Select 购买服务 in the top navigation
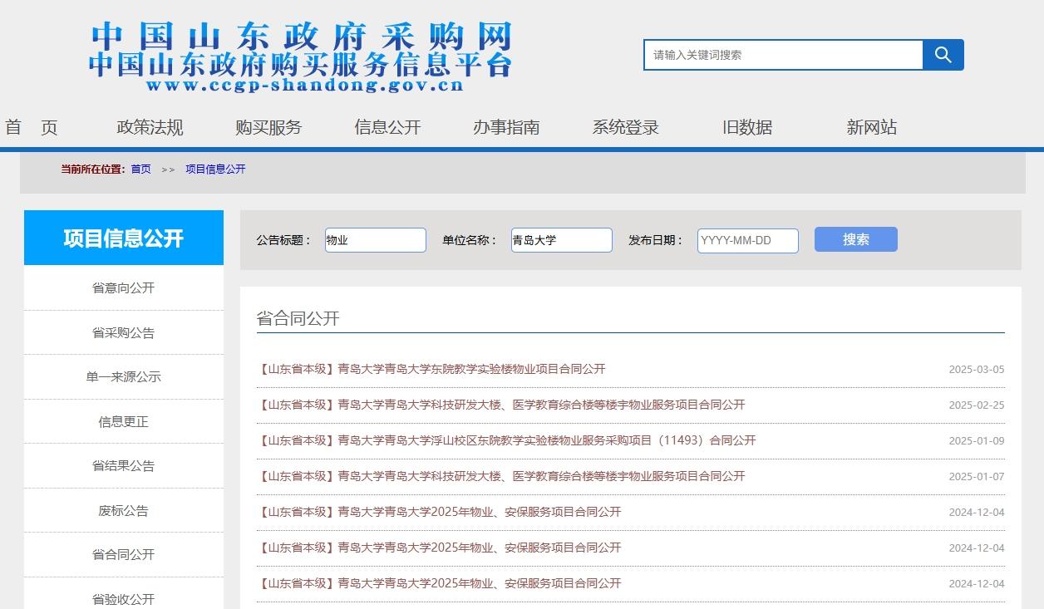Viewport: 1044px width, 609px height. coord(268,127)
